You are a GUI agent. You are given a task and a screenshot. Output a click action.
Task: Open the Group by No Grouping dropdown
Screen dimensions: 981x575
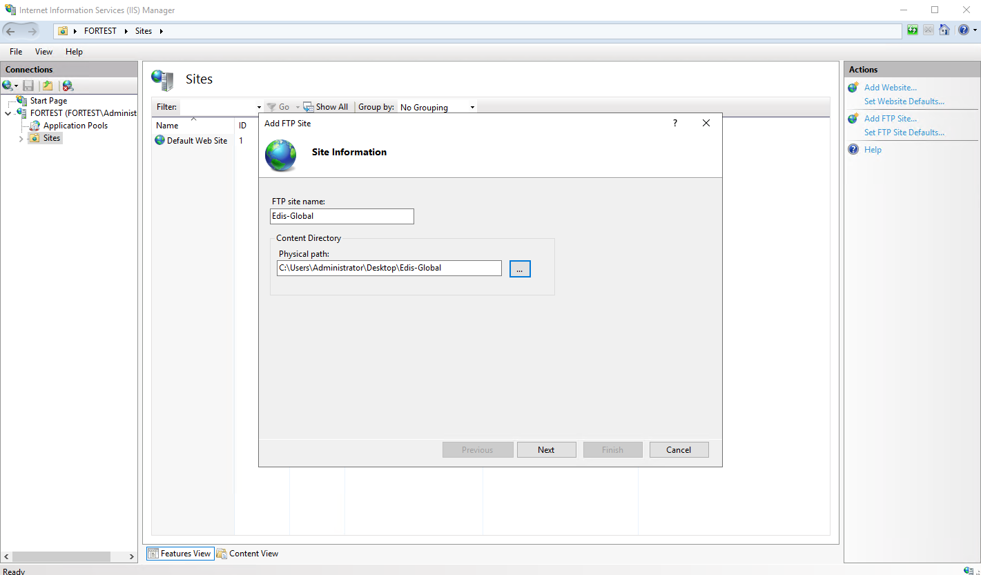coord(438,107)
